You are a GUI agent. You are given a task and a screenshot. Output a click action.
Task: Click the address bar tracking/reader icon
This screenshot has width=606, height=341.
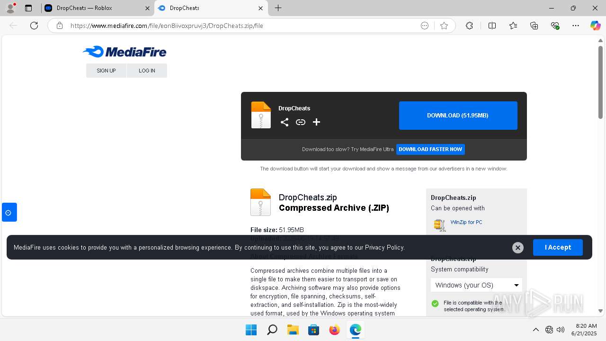tap(425, 26)
